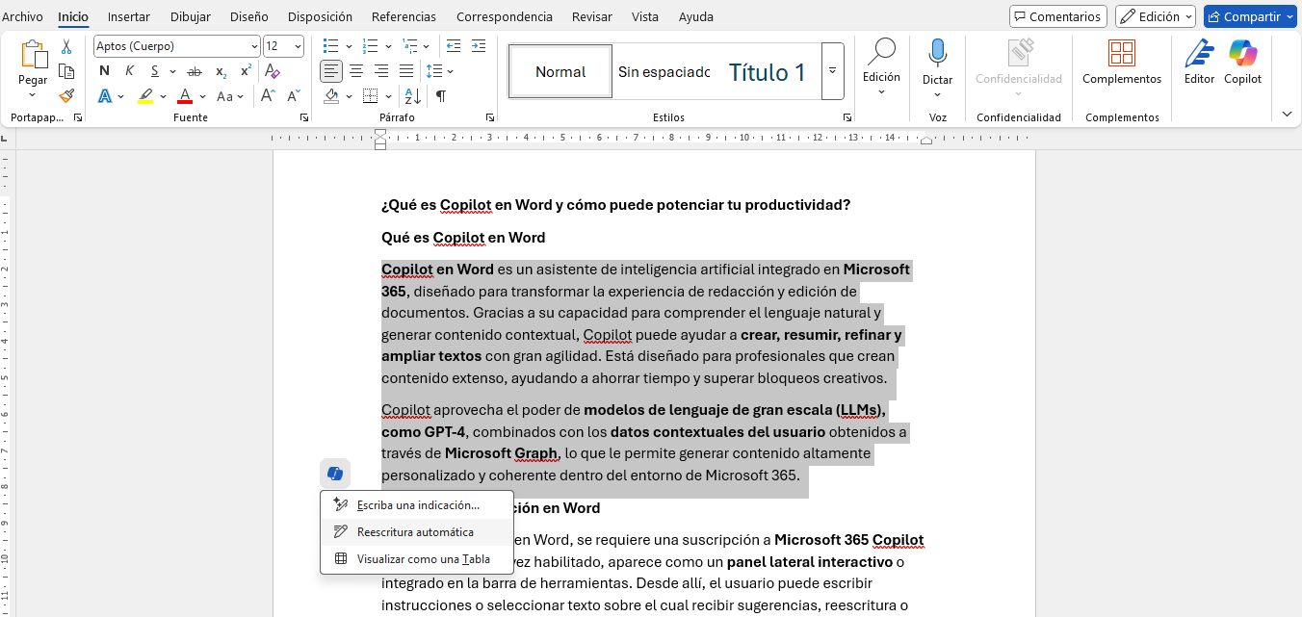Click the line spacing icon
Image resolution: width=1302 pixels, height=617 pixels.
click(x=434, y=71)
